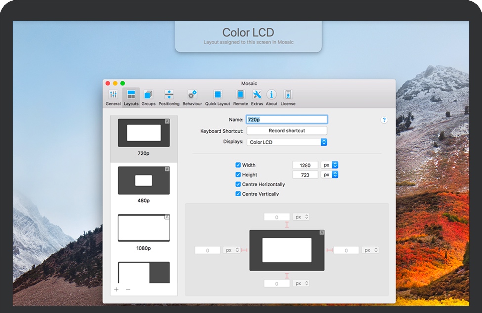Disable the Centre Vertically checkbox
The height and width of the screenshot is (313, 482).
click(x=238, y=194)
